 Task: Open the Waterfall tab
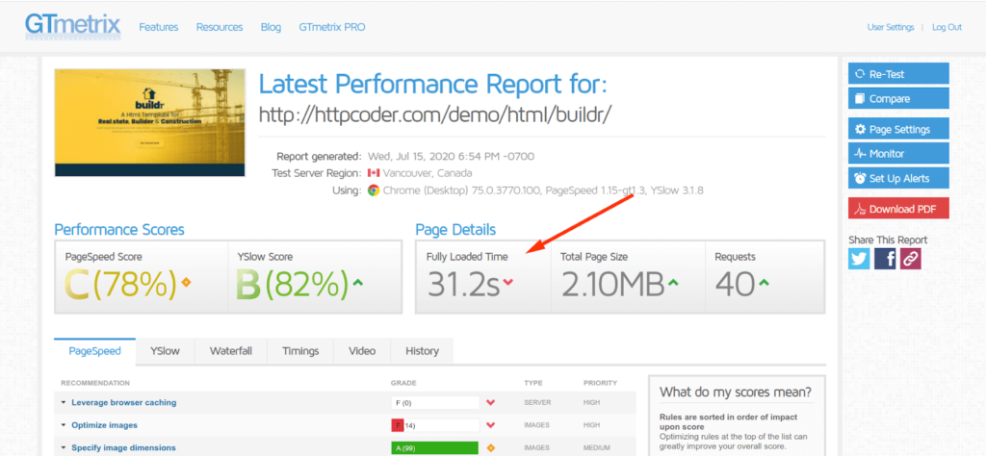point(231,351)
